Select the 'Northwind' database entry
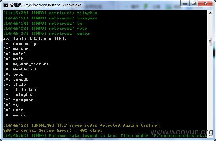The height and width of the screenshot is (141, 216). click(x=20, y=69)
